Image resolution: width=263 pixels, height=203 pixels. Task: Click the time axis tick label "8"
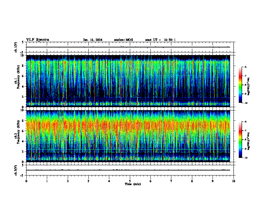pyautogui.click(x=192, y=181)
